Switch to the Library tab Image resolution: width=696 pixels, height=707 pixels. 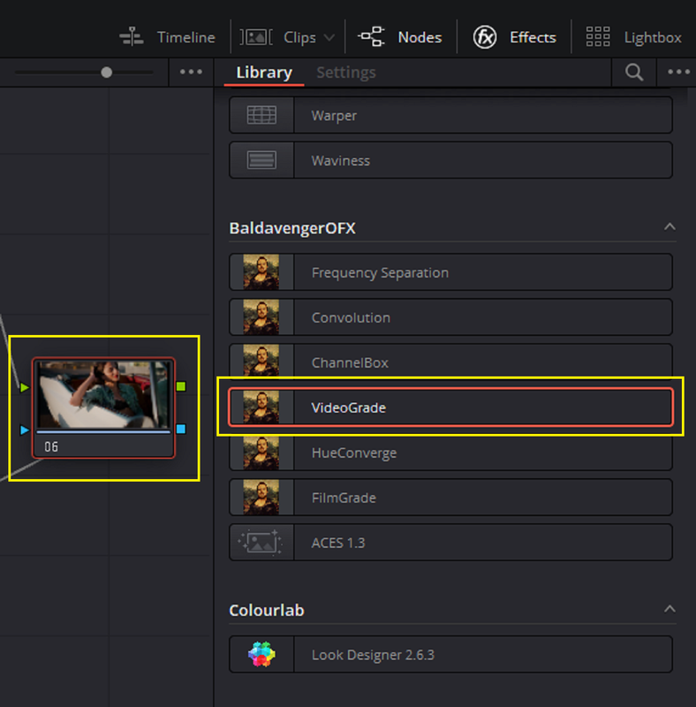click(x=264, y=72)
